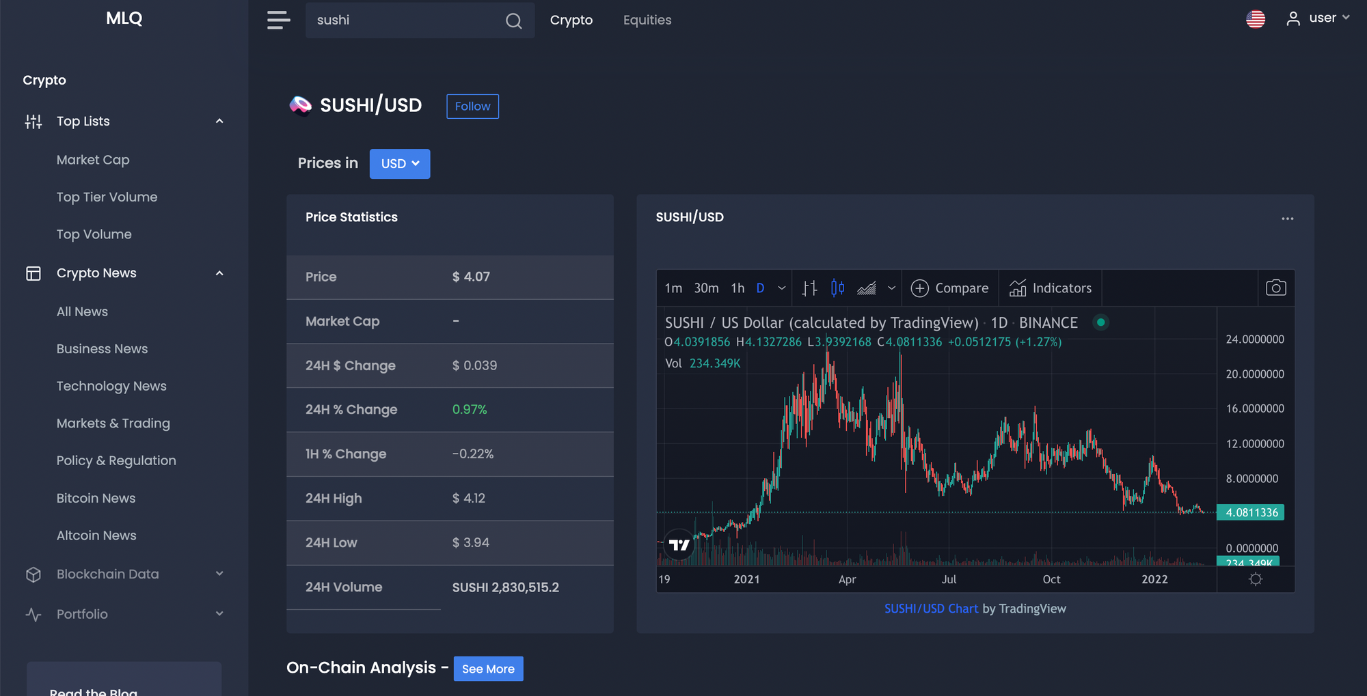The width and height of the screenshot is (1367, 696).
Task: Click the $ 3.94 24H Low value
Action: [x=471, y=543]
